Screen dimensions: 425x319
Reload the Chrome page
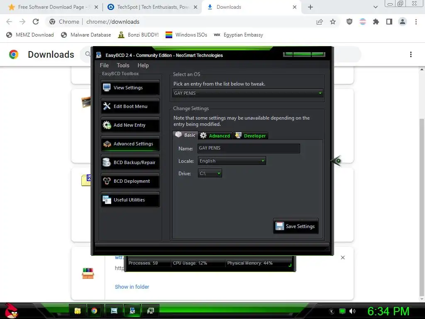click(x=36, y=22)
